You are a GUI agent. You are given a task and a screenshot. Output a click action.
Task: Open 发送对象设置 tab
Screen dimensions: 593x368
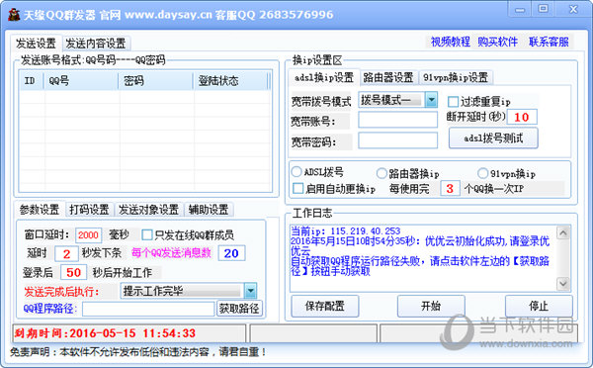coord(148,210)
